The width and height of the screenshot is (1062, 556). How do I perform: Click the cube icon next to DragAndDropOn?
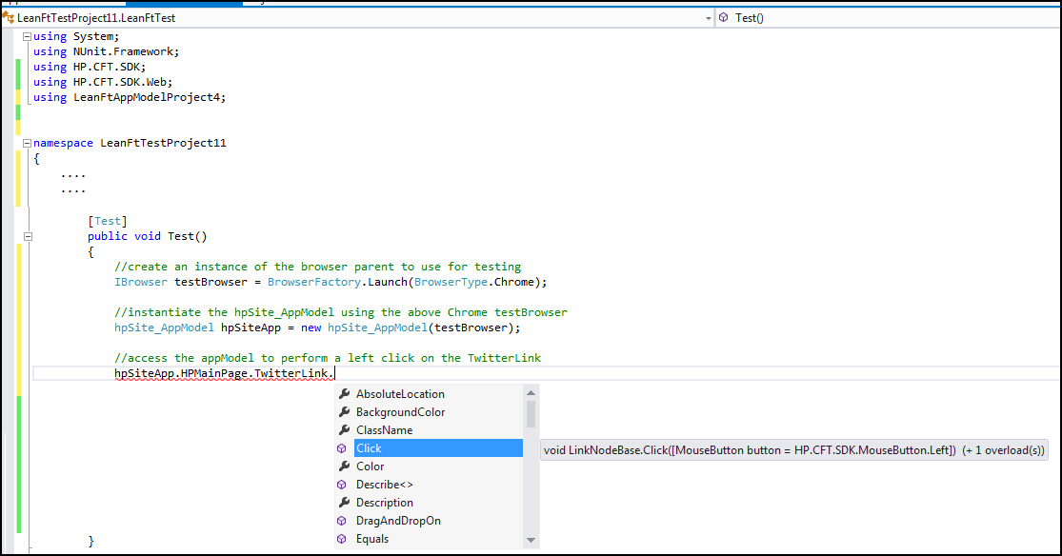[x=343, y=521]
